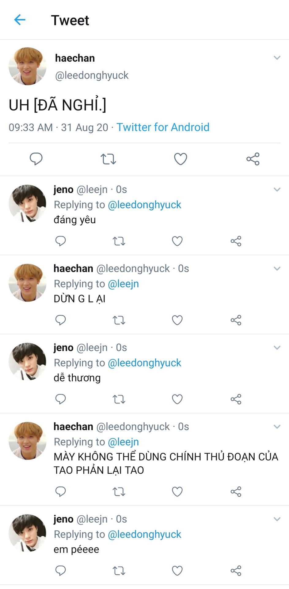Share the main haechan tweet

pyautogui.click(x=253, y=159)
